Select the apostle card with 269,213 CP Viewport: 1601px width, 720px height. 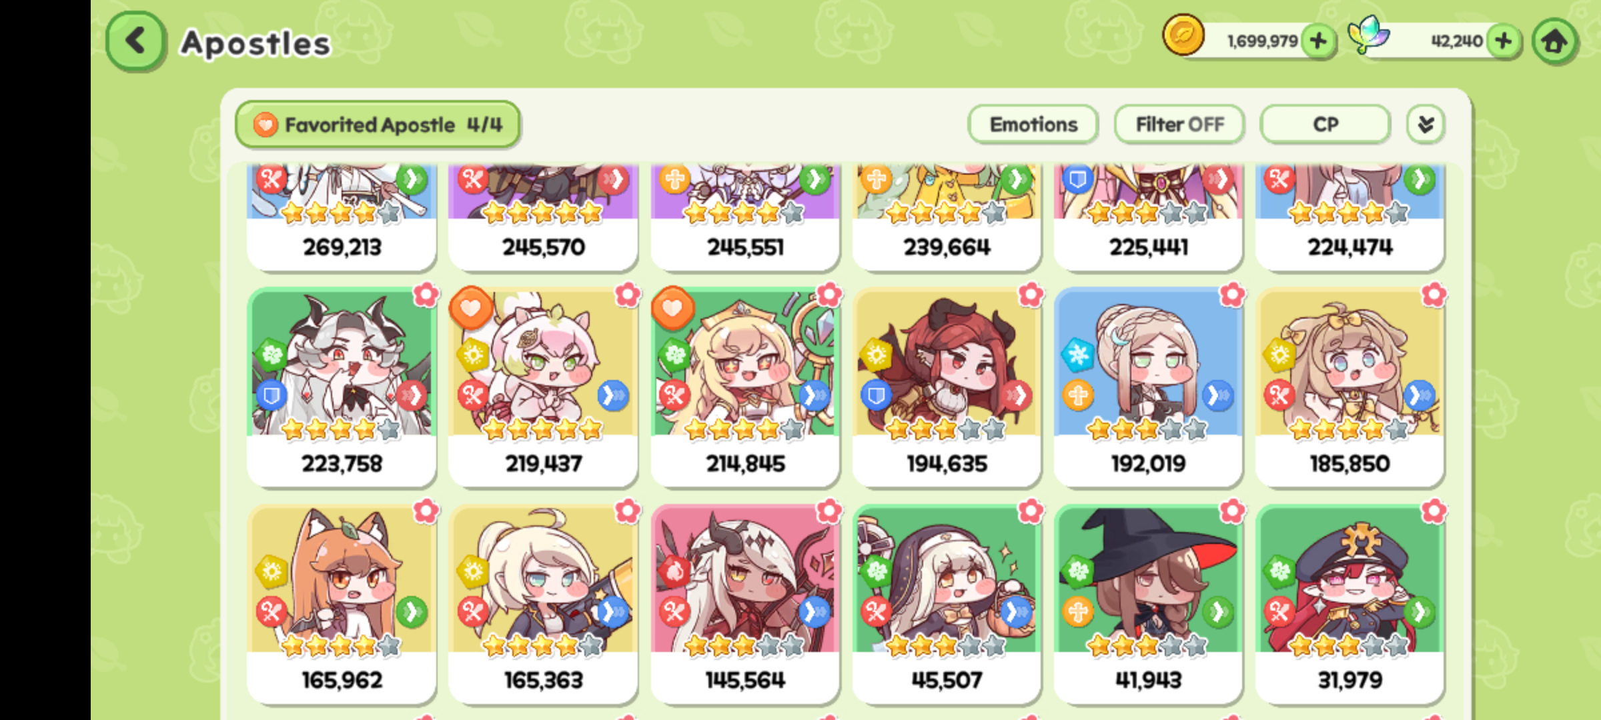(342, 217)
